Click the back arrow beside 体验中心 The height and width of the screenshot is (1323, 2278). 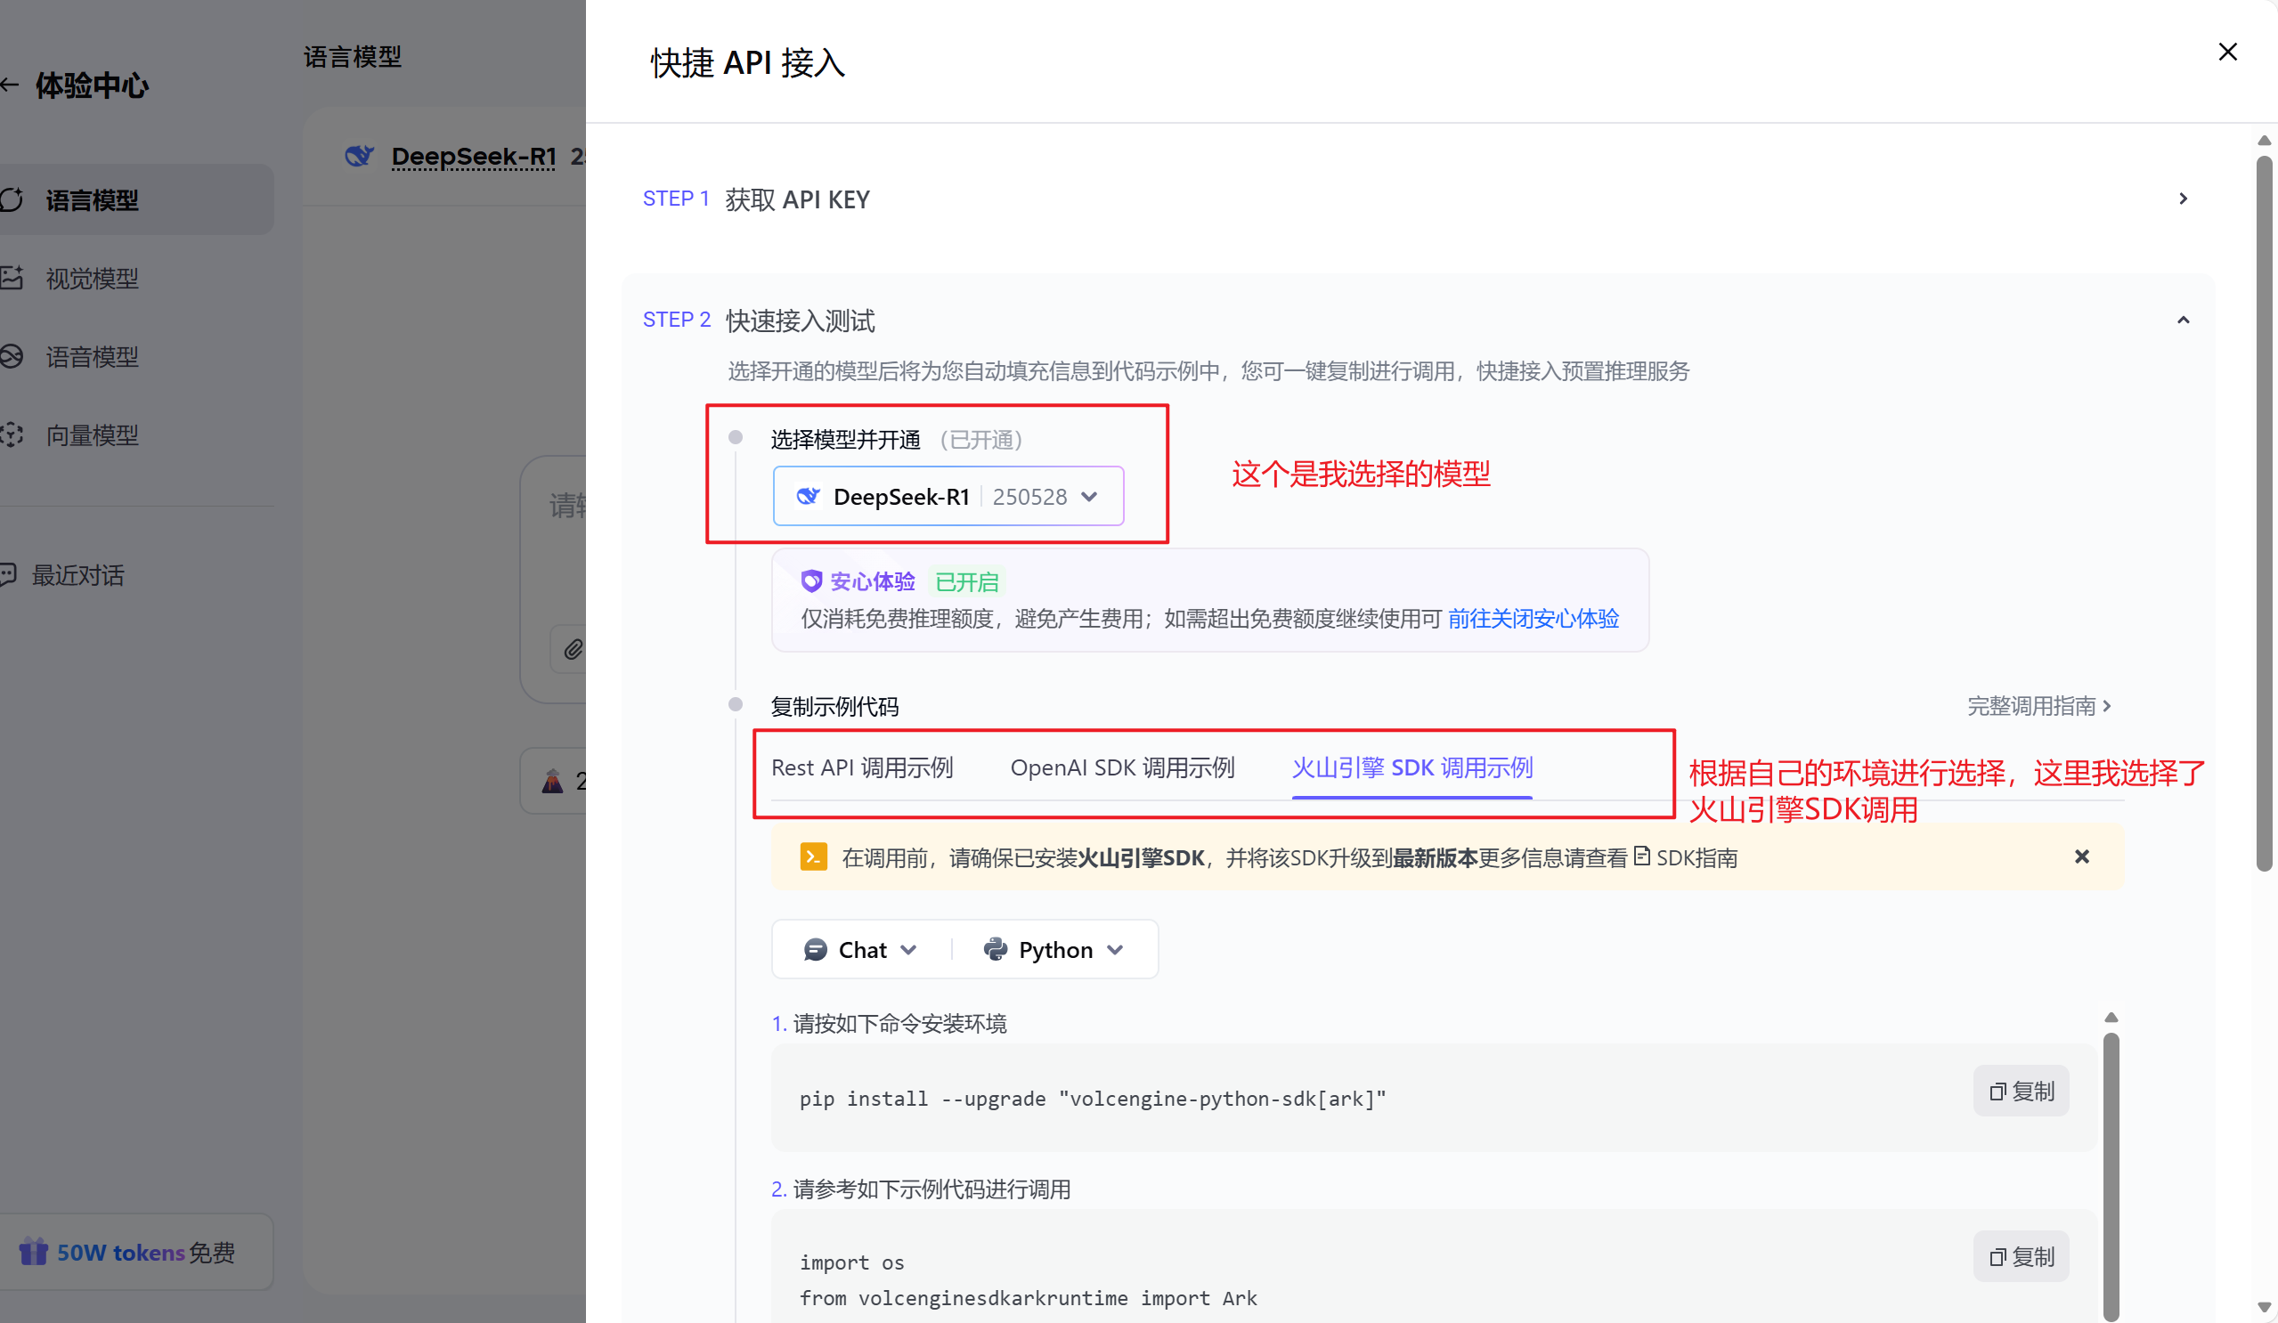[10, 85]
